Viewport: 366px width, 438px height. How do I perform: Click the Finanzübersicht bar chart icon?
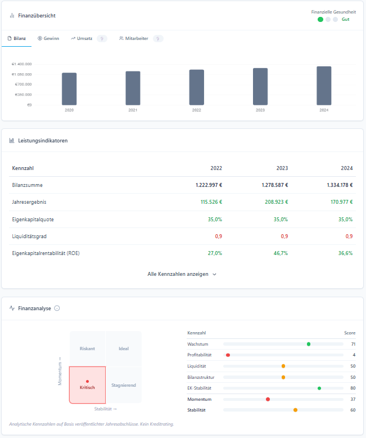[12, 16]
